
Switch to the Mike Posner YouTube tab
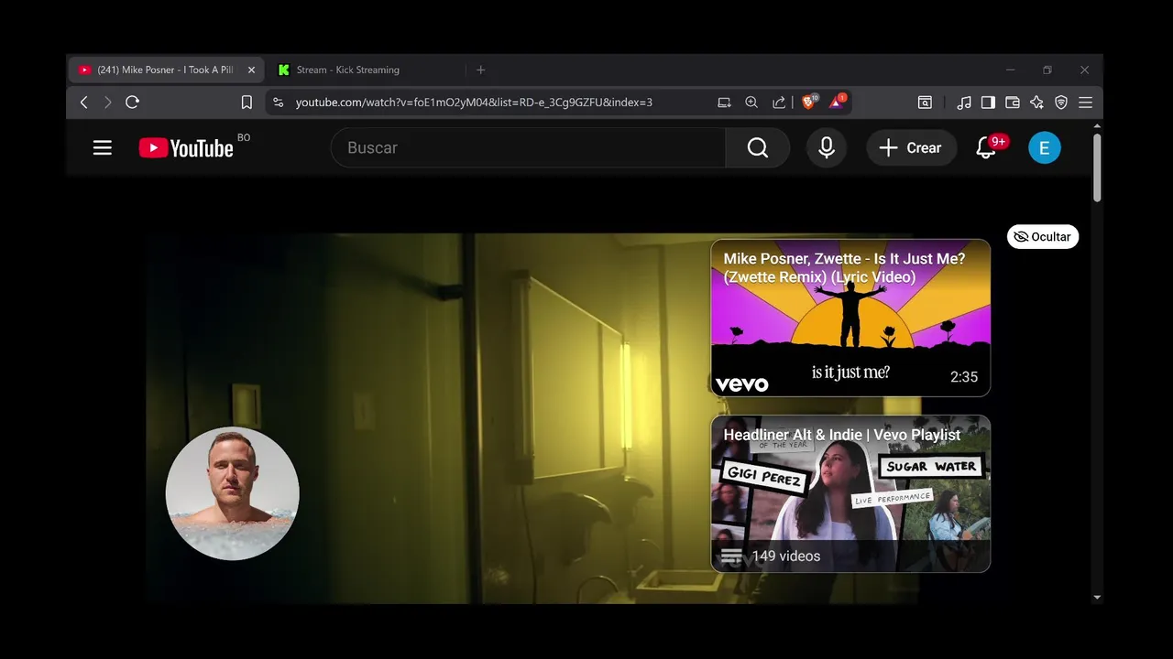pos(165,70)
